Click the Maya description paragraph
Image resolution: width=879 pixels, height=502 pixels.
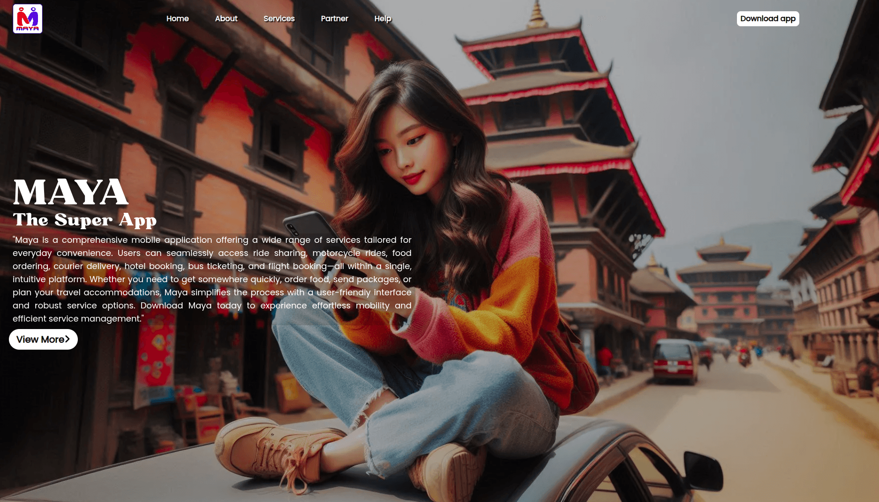coord(212,279)
